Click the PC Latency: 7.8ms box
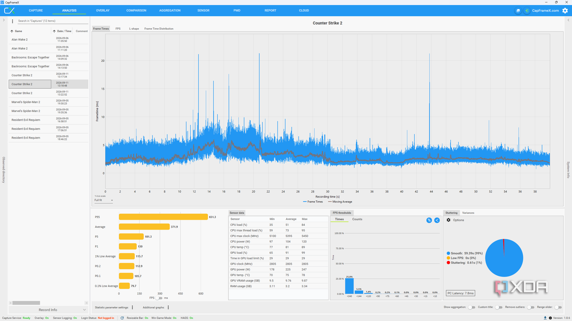 tap(461, 293)
